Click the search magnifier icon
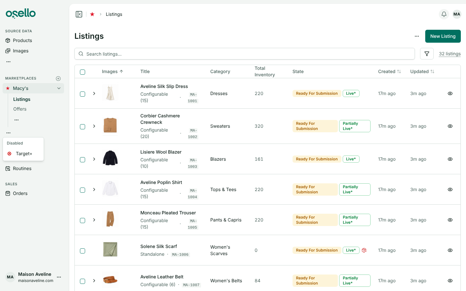Image resolution: width=466 pixels, height=291 pixels. coord(81,54)
